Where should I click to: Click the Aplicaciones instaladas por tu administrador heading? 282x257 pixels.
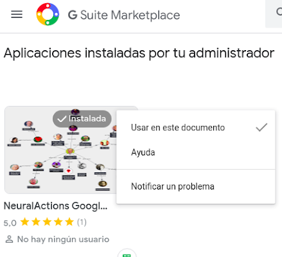pyautogui.click(x=139, y=53)
